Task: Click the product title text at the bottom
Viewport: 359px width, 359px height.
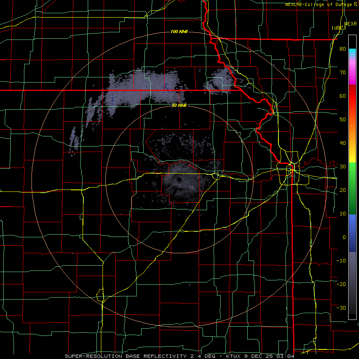Action: click(x=179, y=356)
